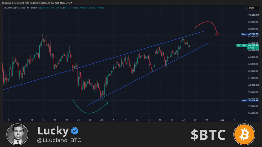Select the High 67,282.72 price label
262x147 pixels.
[x=250, y=34]
